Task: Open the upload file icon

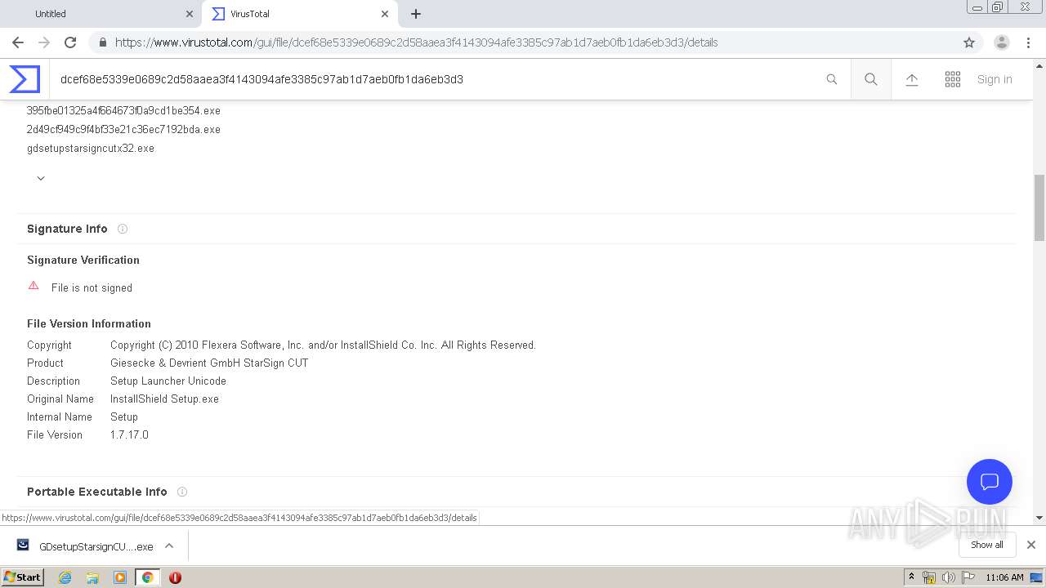Action: 912,79
